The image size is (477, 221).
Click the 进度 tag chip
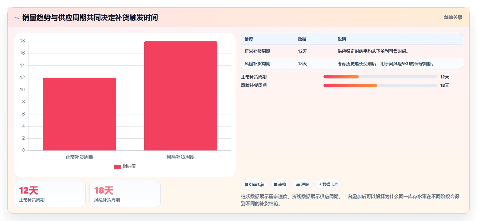pos(302,184)
